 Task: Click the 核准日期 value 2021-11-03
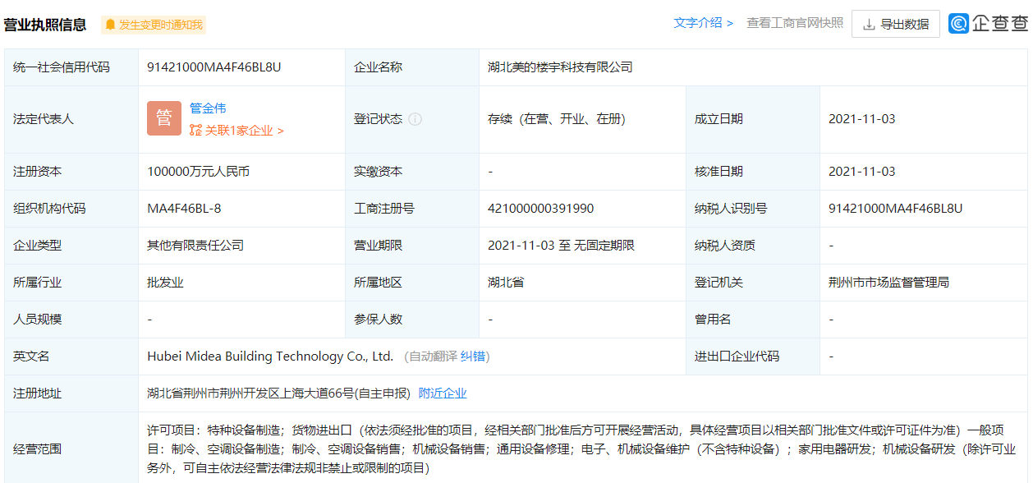(862, 172)
